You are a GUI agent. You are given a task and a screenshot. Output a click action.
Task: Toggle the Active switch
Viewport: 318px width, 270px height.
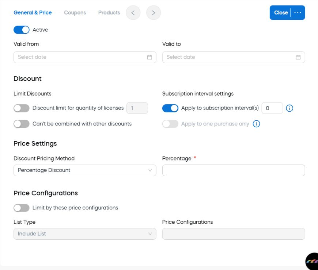click(22, 30)
